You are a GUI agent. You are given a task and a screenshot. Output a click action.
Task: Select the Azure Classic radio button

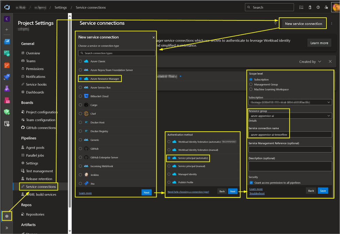pyautogui.click(x=80, y=61)
